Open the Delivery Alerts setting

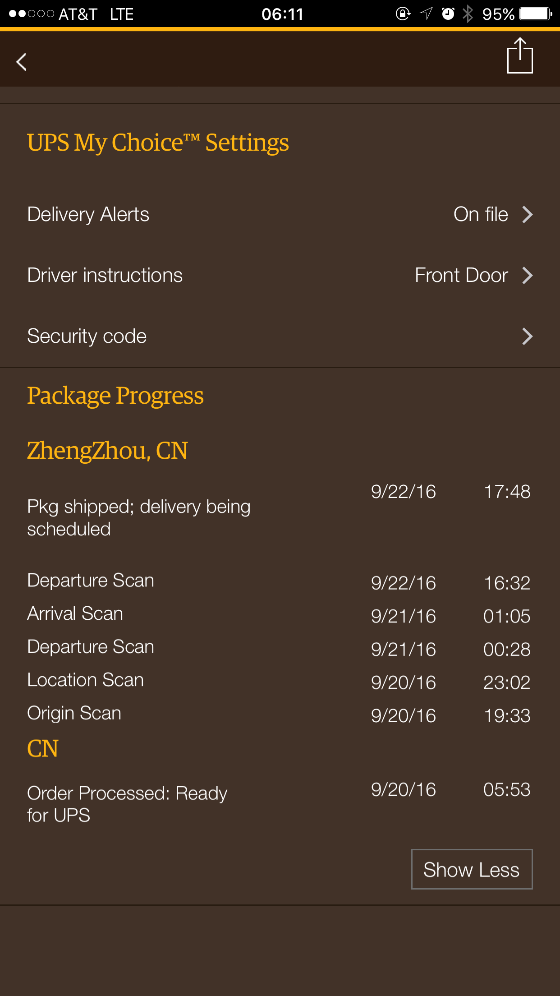88,215
